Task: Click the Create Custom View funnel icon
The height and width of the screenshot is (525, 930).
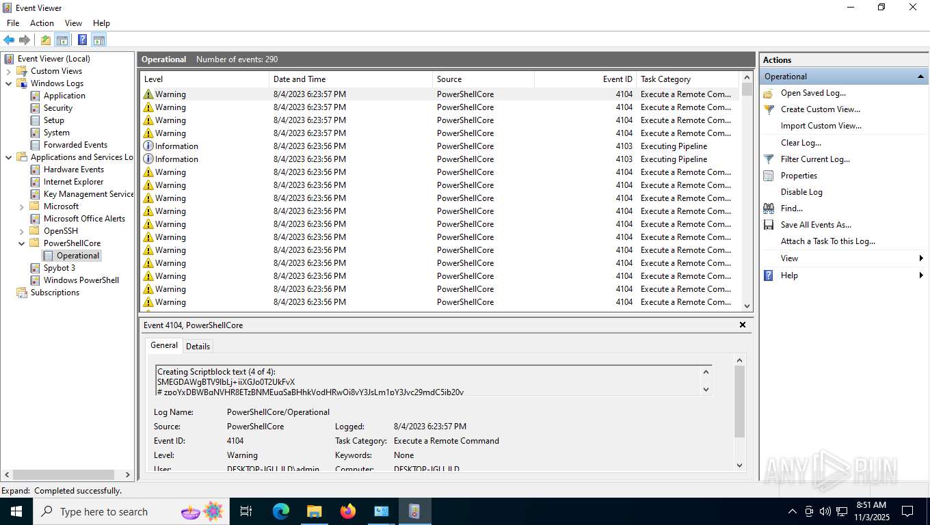Action: 768,109
